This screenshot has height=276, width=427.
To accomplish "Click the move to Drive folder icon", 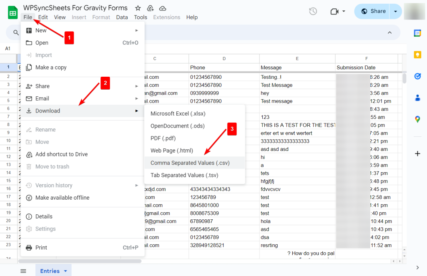I will 150,8.
